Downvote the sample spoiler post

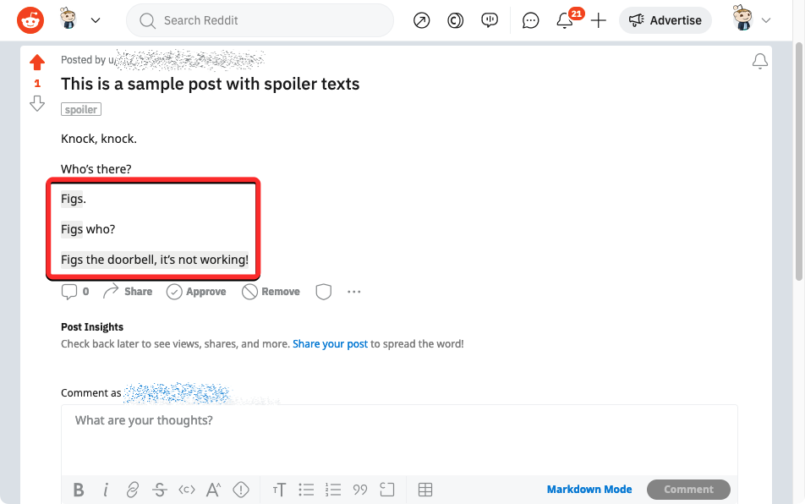coord(37,103)
